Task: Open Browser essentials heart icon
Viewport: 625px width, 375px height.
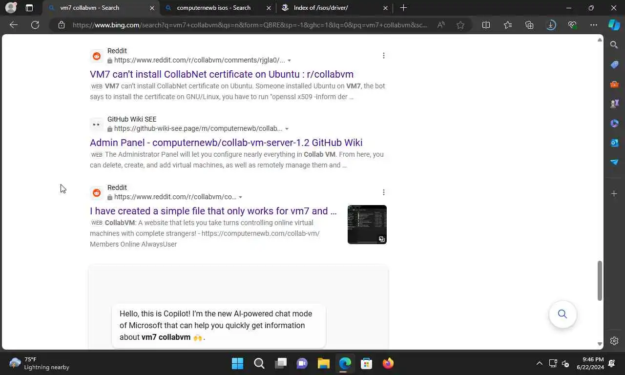Action: [x=572, y=25]
